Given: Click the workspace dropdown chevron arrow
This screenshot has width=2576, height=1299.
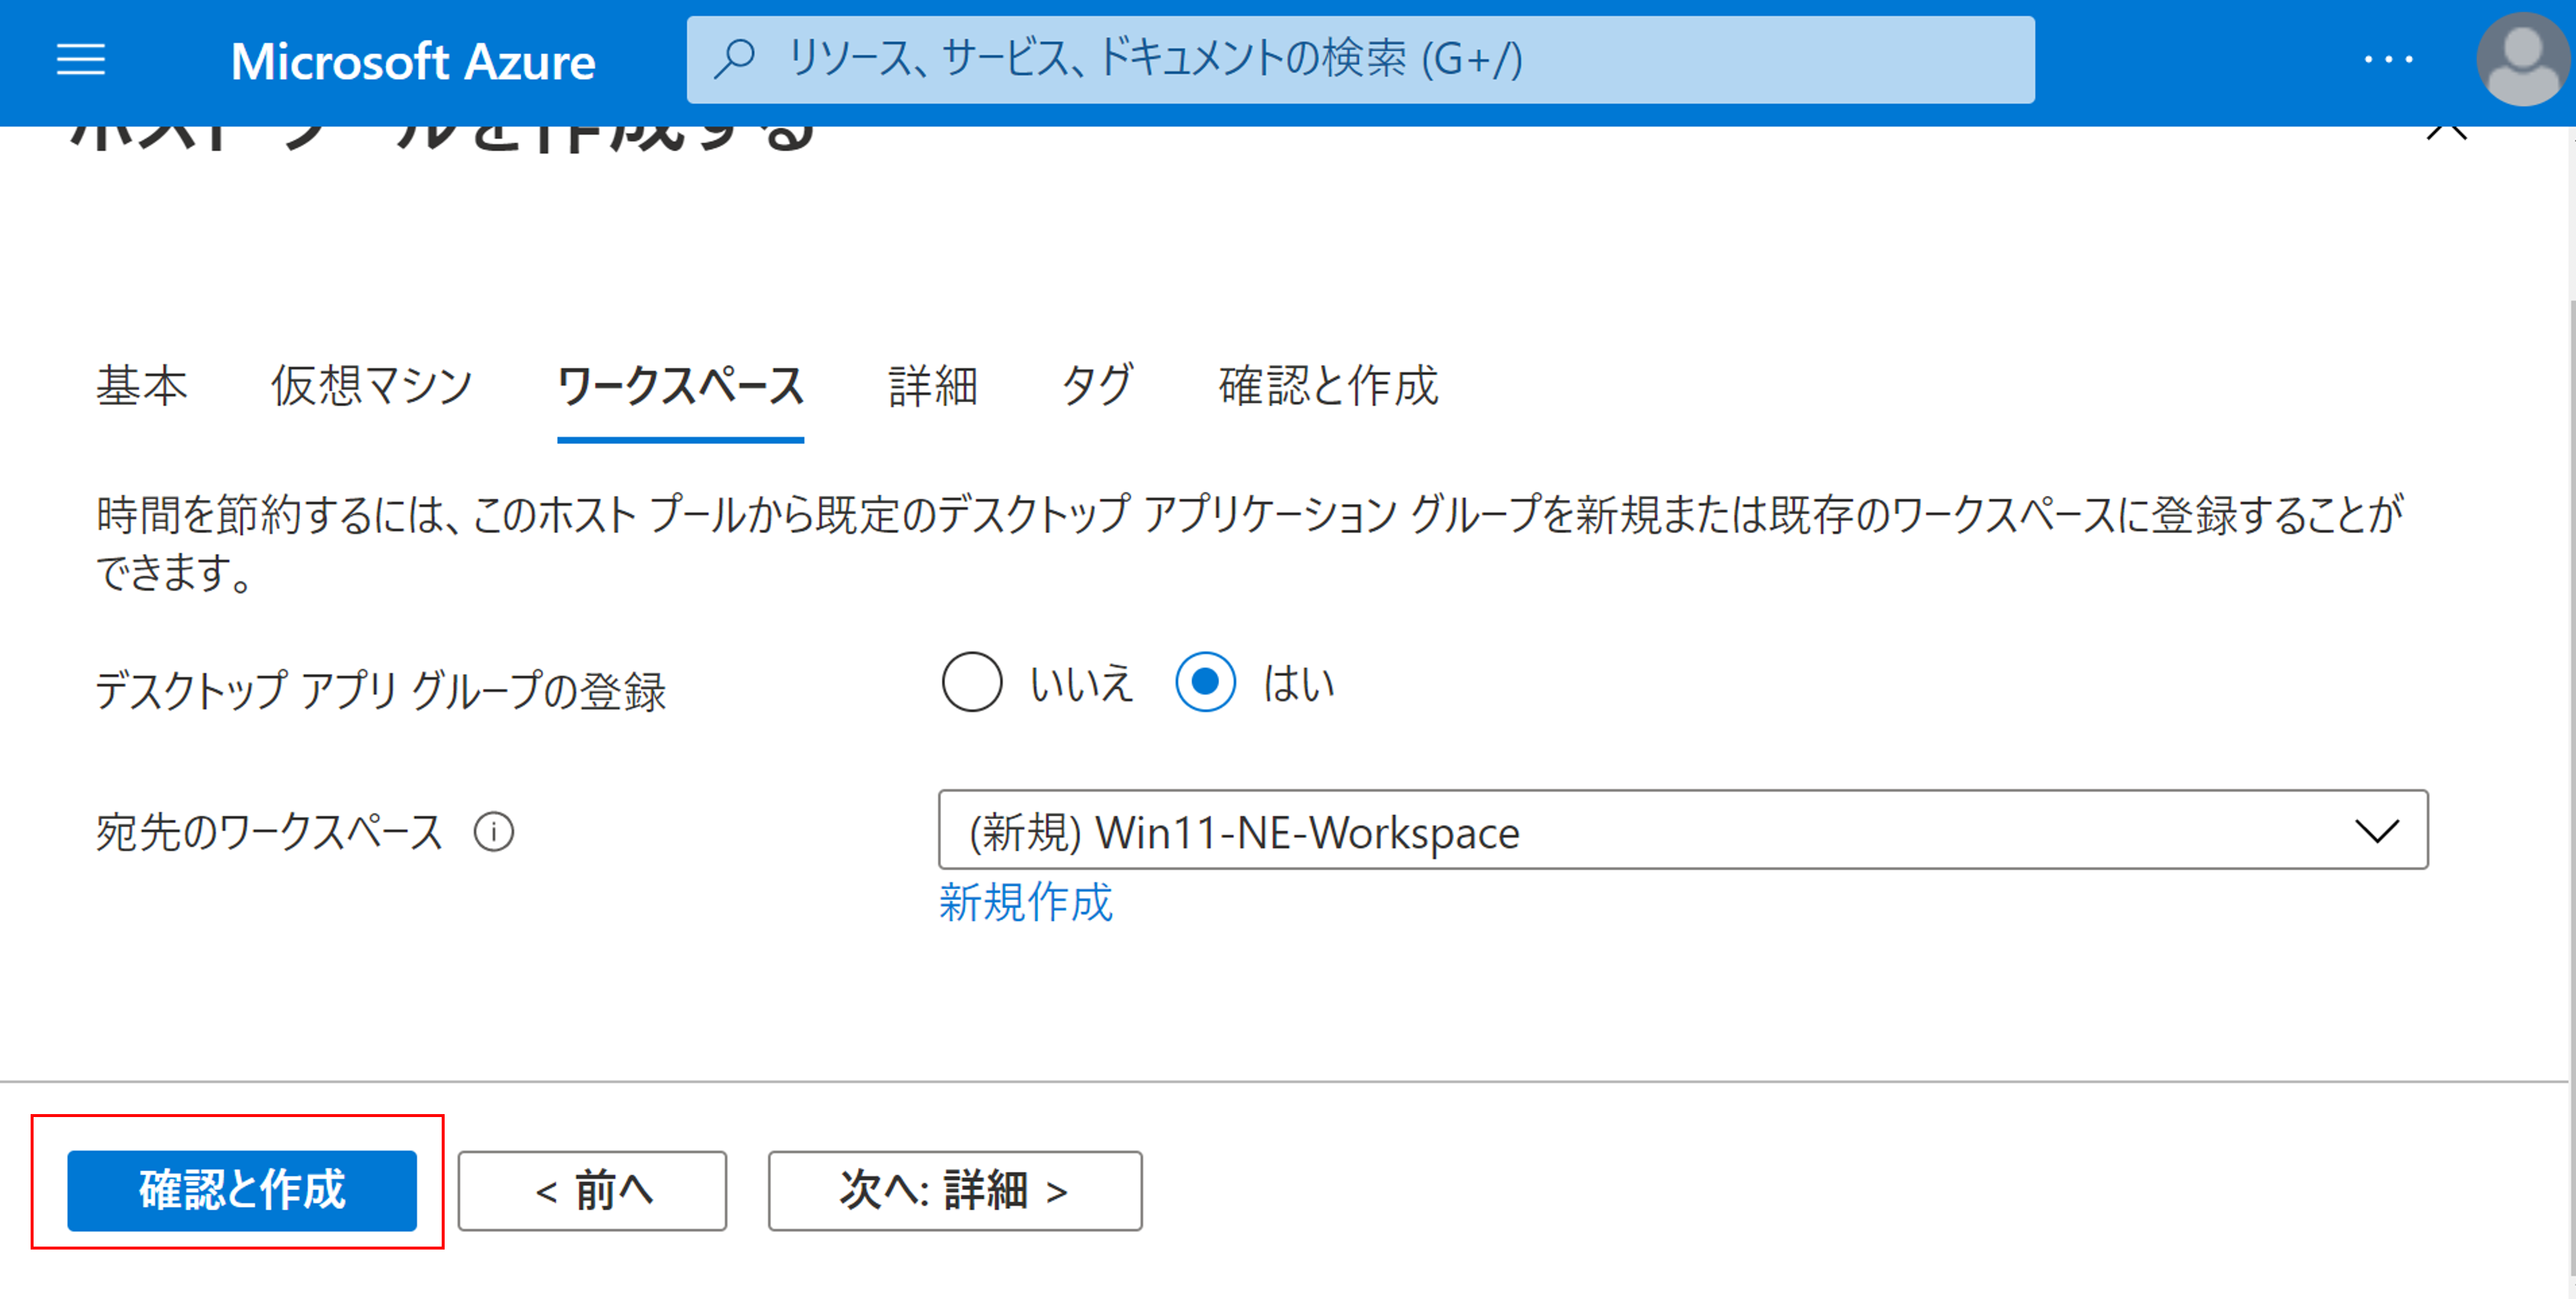Looking at the screenshot, I should point(2376,831).
